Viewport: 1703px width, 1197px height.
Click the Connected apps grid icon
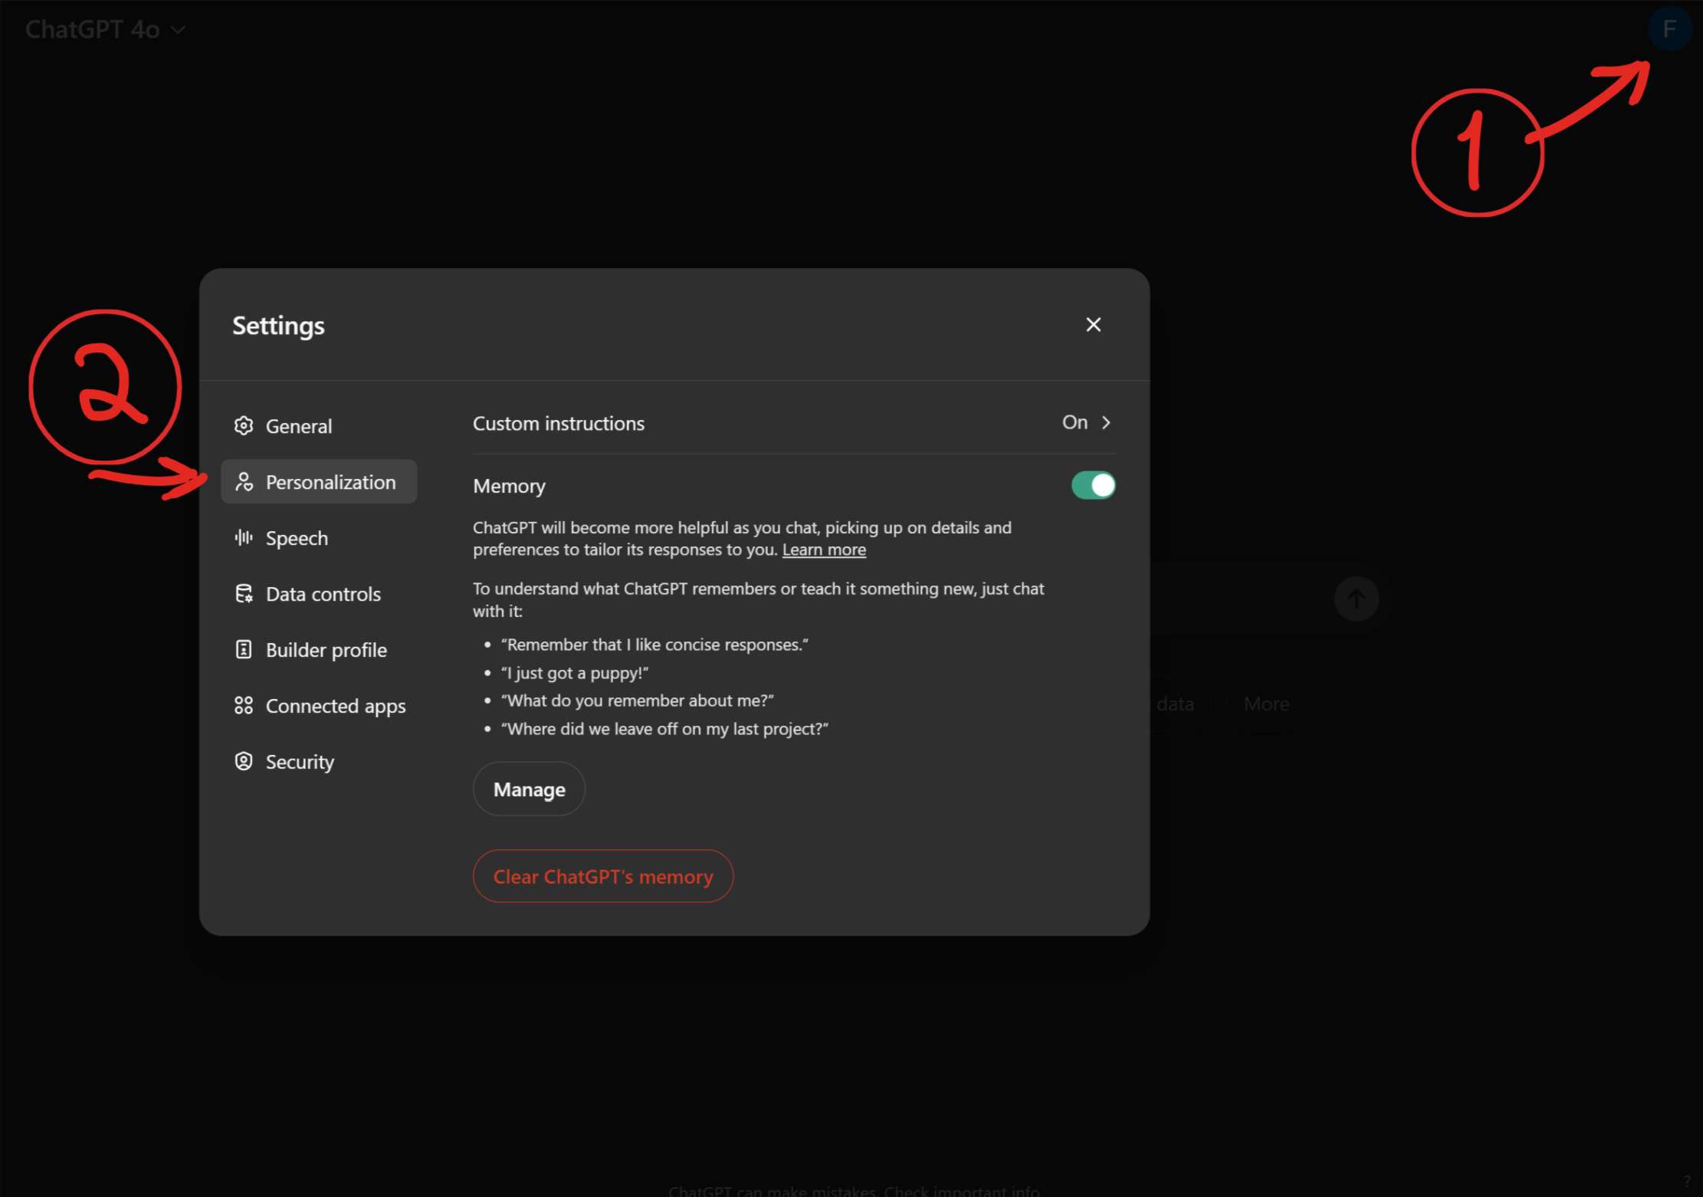[244, 705]
